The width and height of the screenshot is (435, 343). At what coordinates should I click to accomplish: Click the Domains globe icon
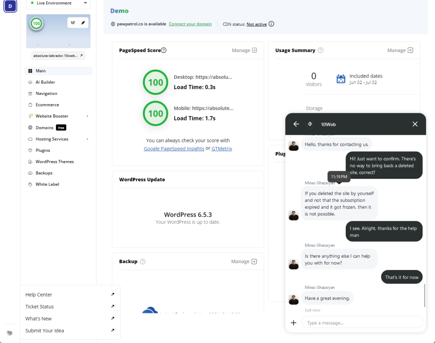(30, 128)
